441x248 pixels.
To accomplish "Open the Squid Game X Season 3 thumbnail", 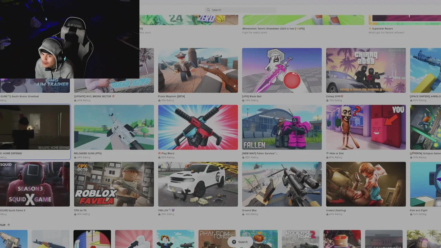I will [35, 184].
